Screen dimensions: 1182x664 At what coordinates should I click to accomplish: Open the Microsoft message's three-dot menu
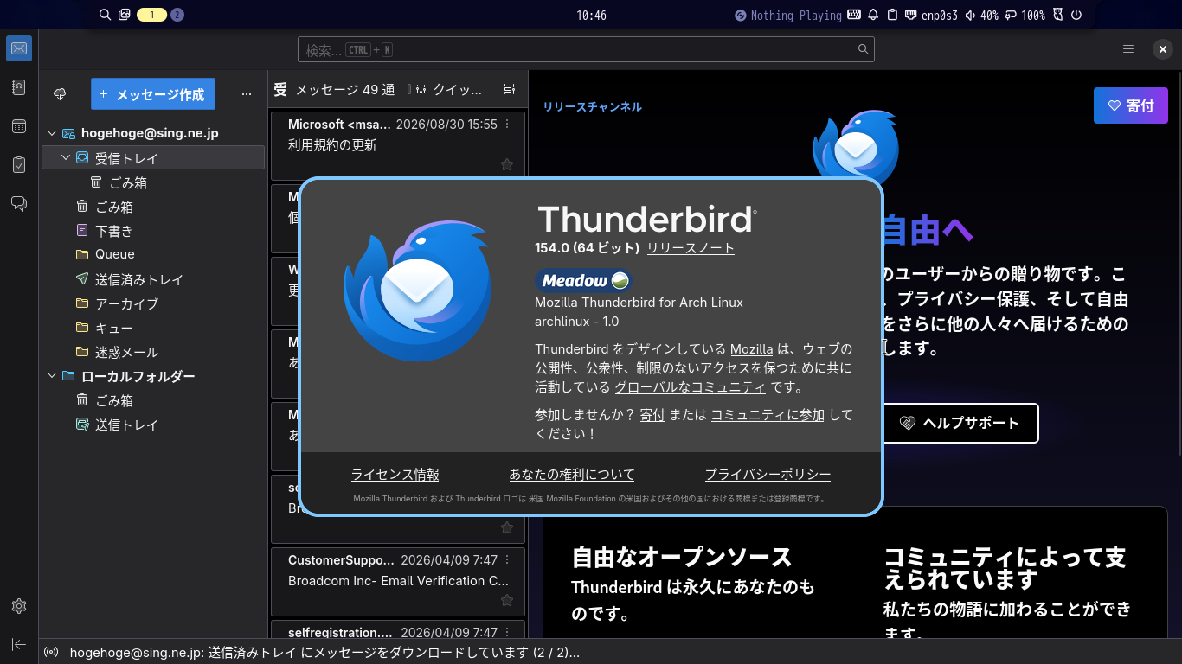(508, 124)
